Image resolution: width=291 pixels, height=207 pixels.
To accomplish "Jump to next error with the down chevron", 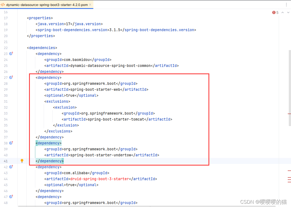I will click(288, 12).
